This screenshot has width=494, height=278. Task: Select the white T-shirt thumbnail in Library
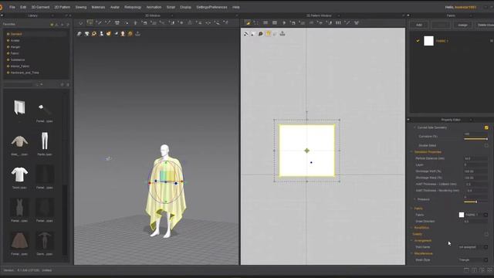[19, 175]
